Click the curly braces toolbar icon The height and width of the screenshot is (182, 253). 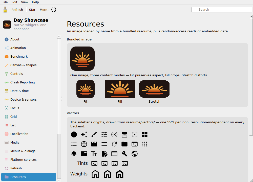54,10
